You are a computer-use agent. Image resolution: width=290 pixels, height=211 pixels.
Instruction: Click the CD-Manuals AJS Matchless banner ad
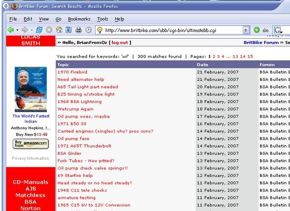[31, 189]
